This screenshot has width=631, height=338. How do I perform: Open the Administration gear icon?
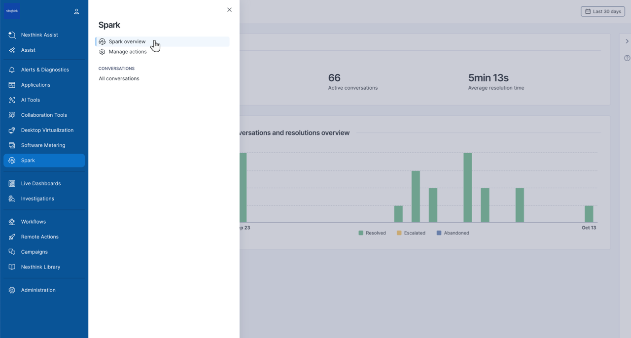coord(12,290)
